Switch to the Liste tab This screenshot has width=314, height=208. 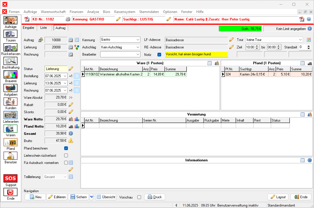(x=43, y=28)
